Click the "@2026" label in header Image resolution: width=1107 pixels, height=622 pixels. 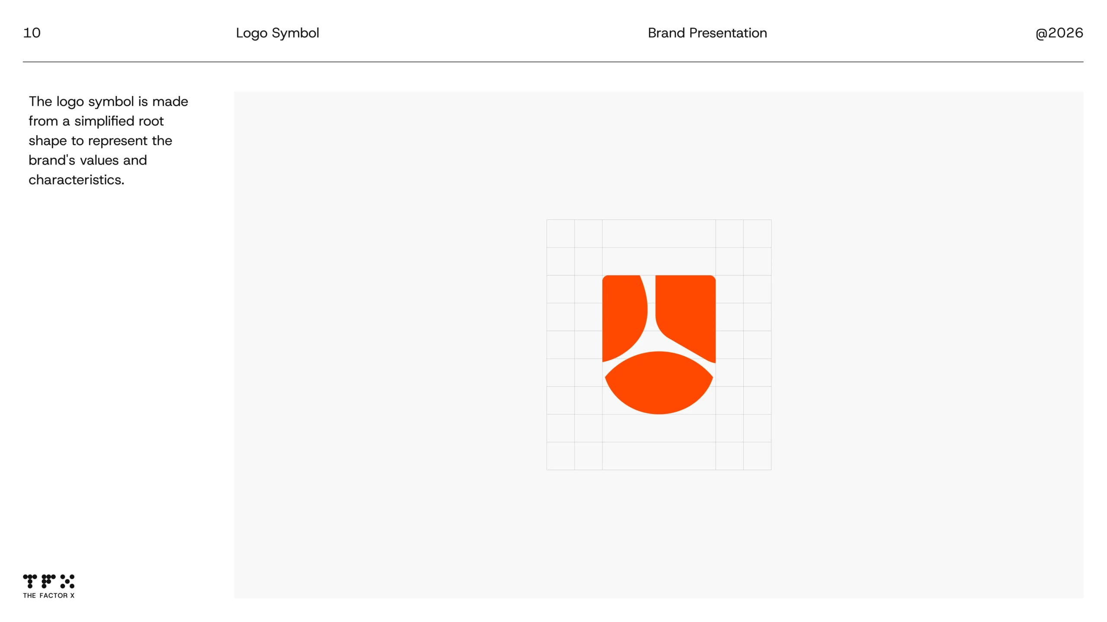click(x=1059, y=33)
